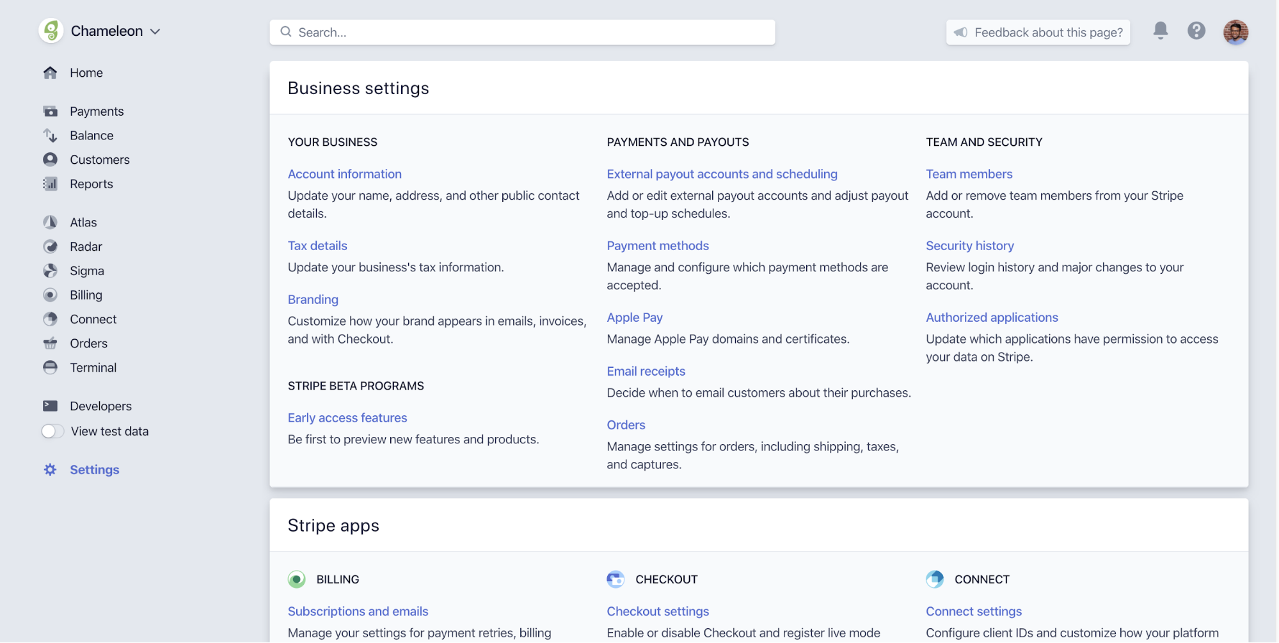Open Team members link
The height and width of the screenshot is (643, 1279).
tap(969, 174)
